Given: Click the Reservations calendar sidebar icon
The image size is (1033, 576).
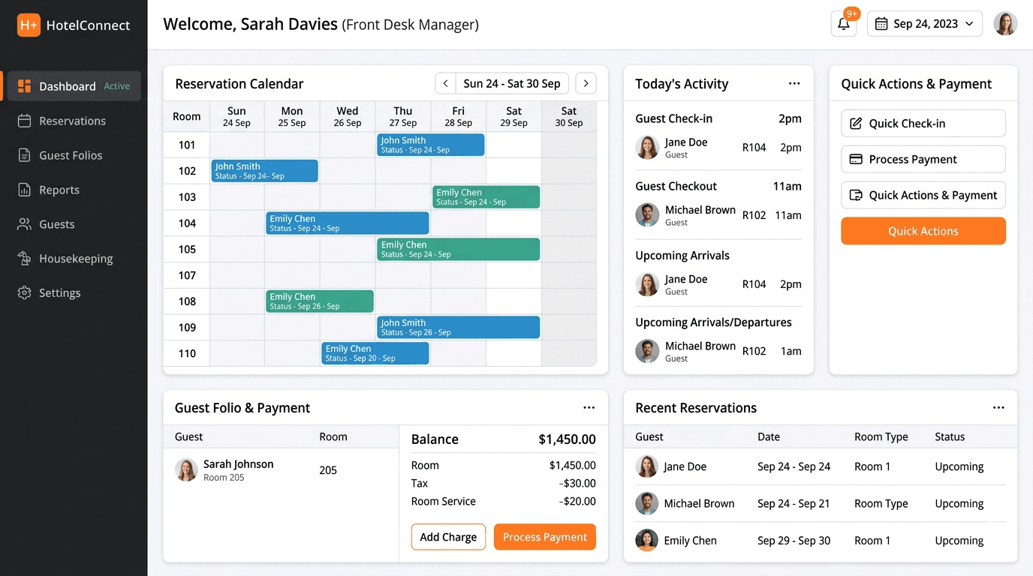Looking at the screenshot, I should tap(25, 121).
